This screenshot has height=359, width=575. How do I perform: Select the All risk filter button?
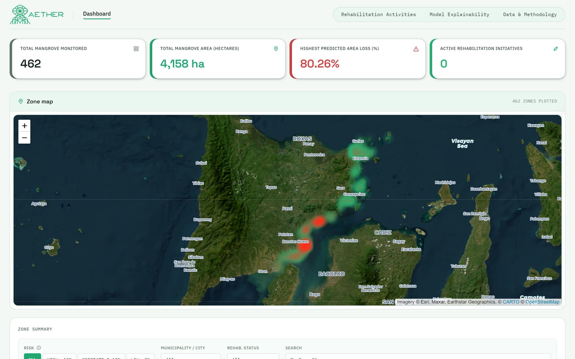click(x=32, y=356)
